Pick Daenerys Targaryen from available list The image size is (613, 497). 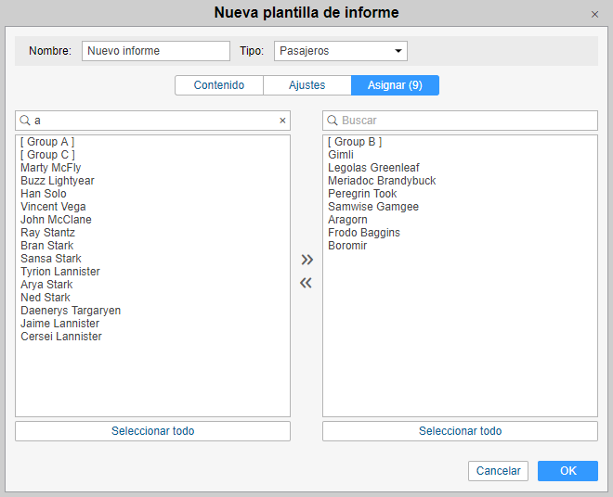pos(71,311)
